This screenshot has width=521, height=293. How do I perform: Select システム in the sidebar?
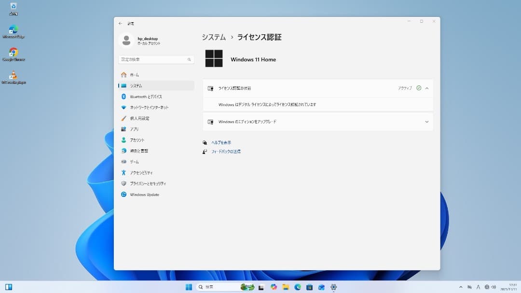point(156,86)
